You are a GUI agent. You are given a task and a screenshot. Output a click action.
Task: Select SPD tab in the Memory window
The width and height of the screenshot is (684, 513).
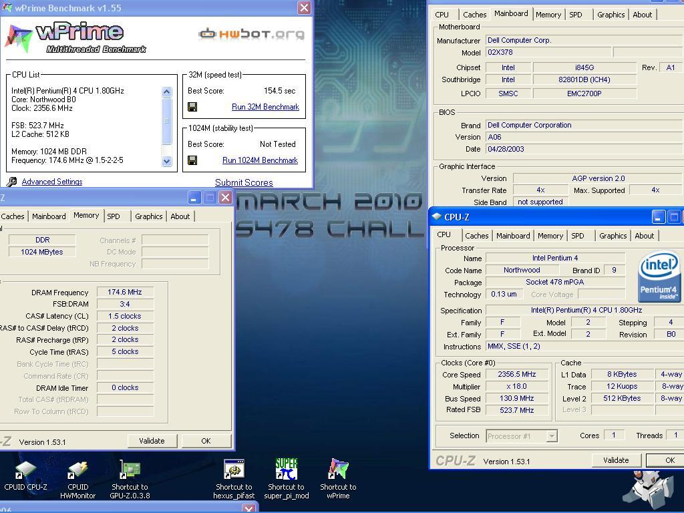[x=114, y=216]
